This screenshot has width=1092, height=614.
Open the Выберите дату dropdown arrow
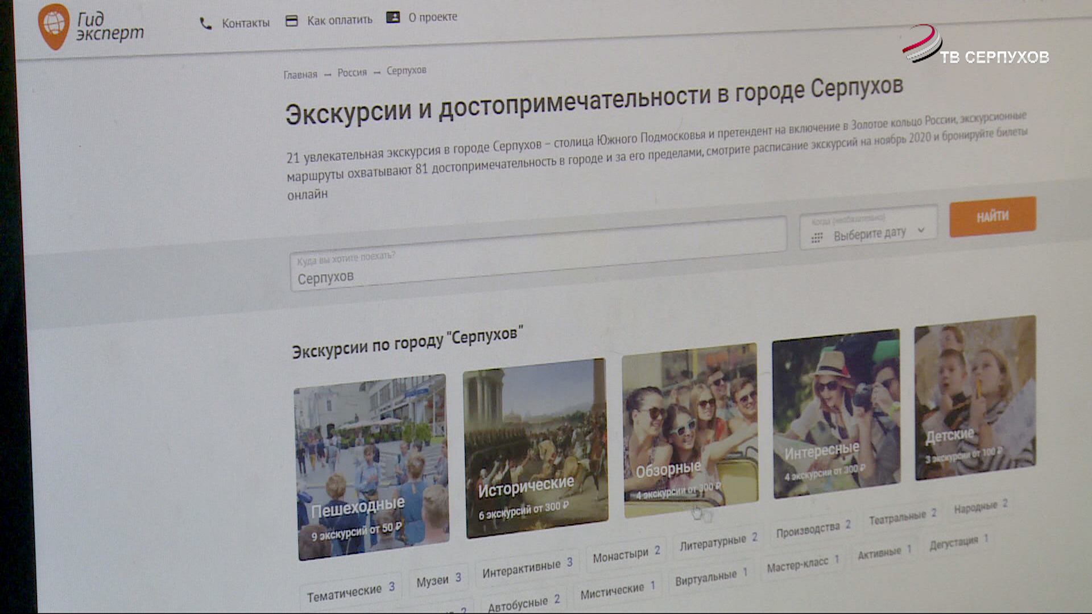921,230
